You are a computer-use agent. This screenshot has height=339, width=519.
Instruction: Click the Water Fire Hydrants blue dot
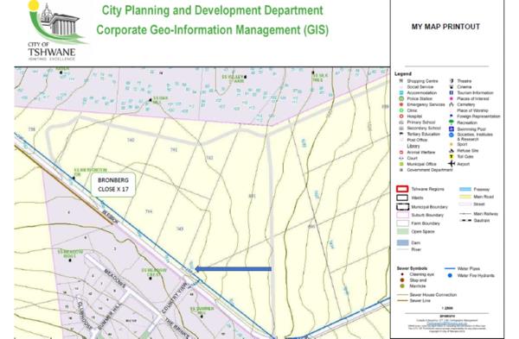[x=450, y=275]
